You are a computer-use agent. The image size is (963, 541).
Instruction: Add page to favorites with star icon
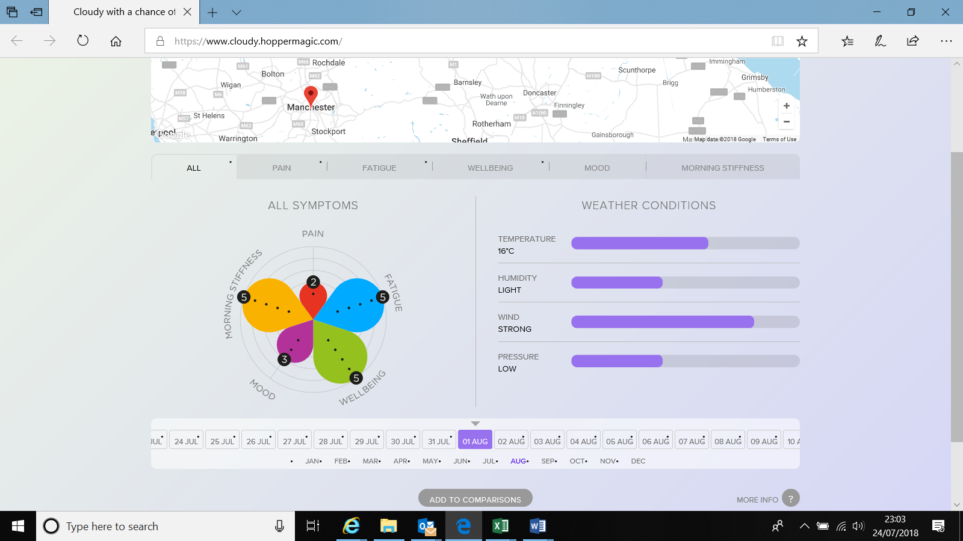click(x=802, y=41)
